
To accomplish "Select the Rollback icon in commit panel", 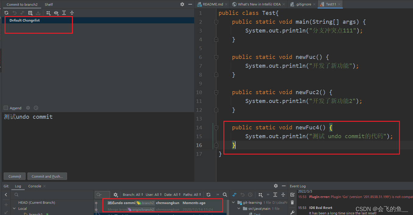I will click(15, 13).
